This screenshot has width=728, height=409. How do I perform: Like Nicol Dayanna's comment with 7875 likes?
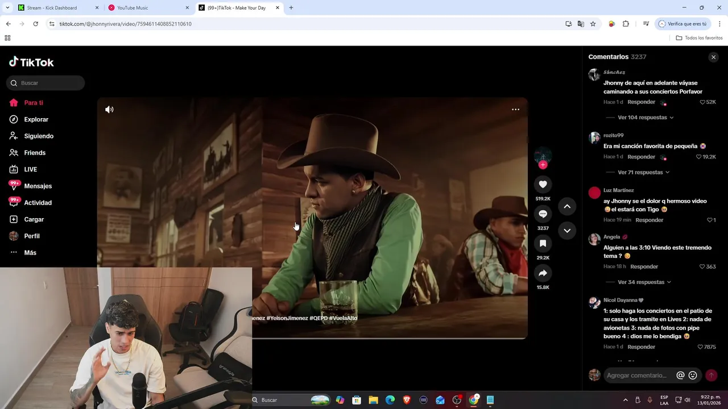pos(701,347)
